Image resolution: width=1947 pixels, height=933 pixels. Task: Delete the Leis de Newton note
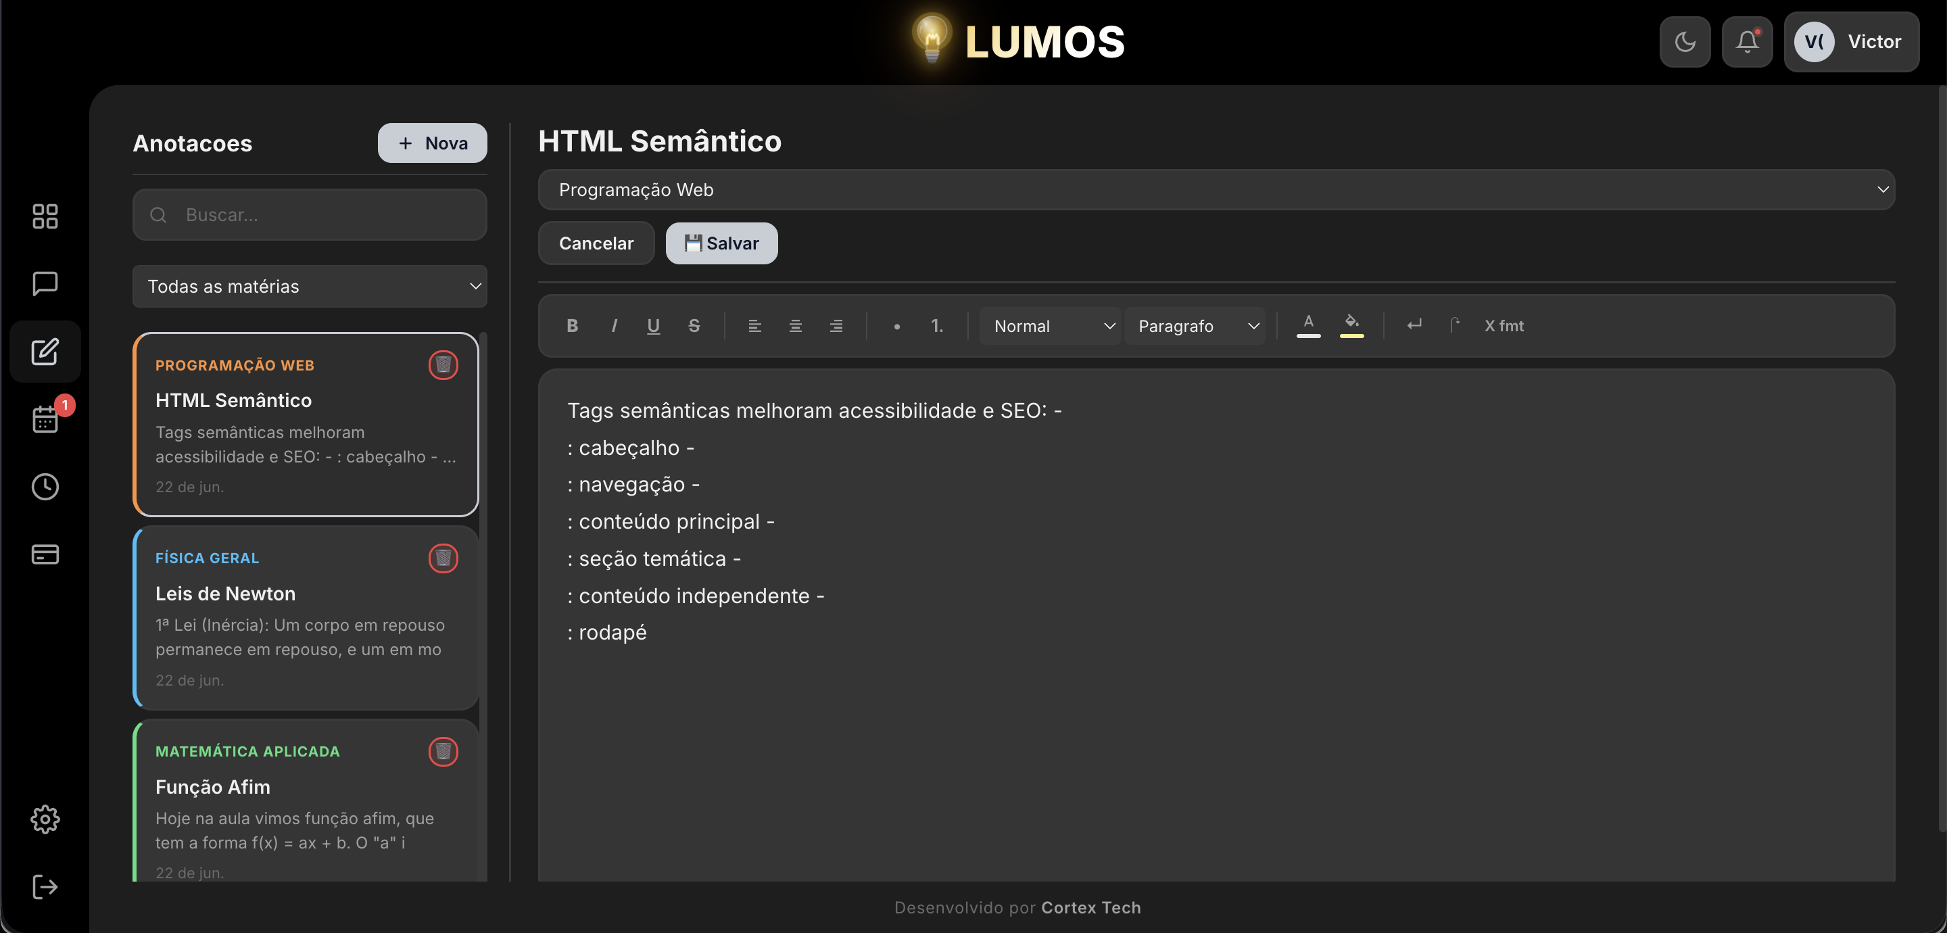[443, 558]
